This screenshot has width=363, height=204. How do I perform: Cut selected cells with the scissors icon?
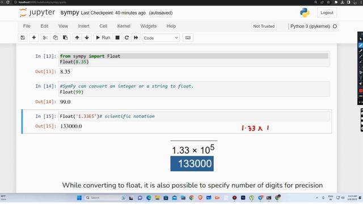[45, 38]
